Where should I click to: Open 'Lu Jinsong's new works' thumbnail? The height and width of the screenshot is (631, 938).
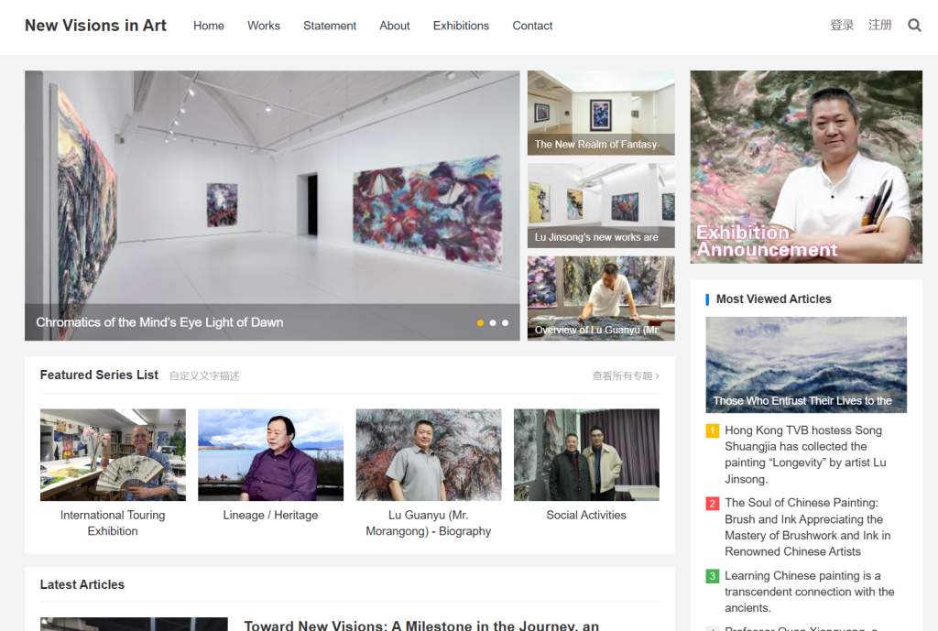(601, 205)
